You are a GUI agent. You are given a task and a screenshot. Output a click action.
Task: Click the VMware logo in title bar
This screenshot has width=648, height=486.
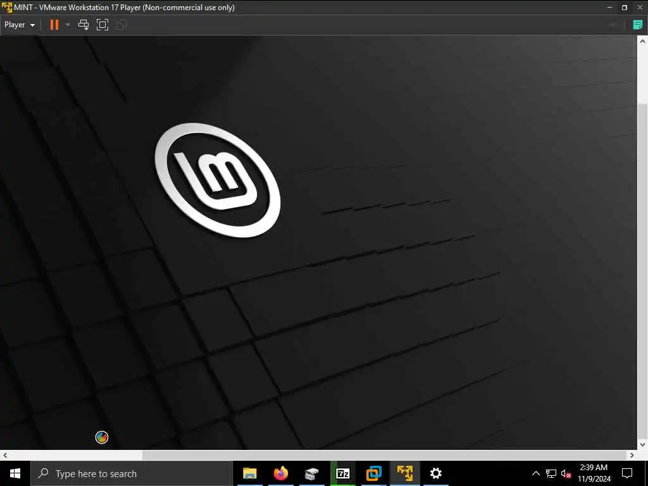pyautogui.click(x=7, y=8)
